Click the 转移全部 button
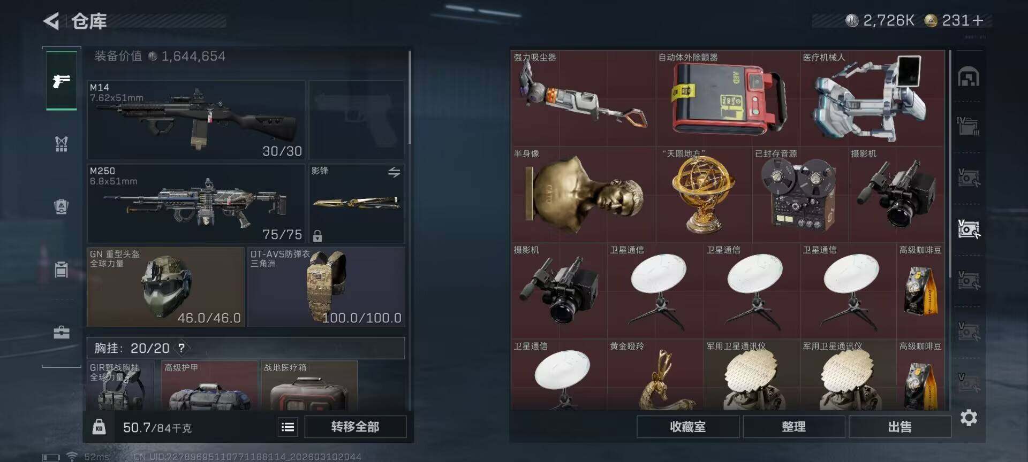The width and height of the screenshot is (1028, 462). [356, 427]
